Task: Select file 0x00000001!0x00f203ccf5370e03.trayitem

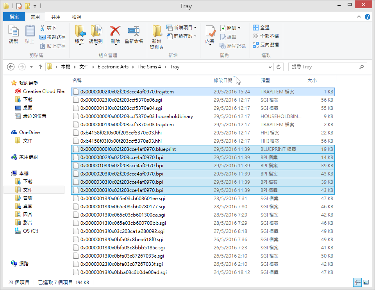Action: [203, 125]
